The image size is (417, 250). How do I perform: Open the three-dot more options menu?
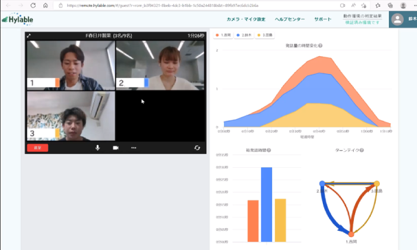(x=133, y=148)
